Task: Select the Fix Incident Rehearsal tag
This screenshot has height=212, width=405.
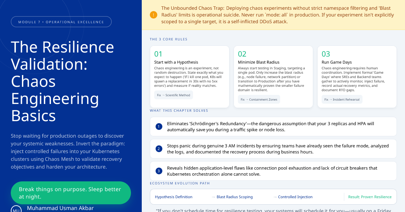Action: (342, 99)
